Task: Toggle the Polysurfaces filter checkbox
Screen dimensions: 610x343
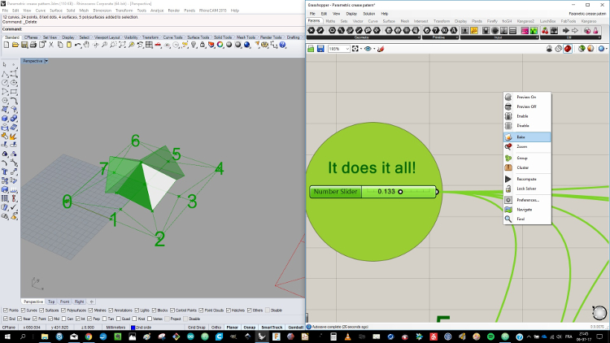Action: pos(63,310)
